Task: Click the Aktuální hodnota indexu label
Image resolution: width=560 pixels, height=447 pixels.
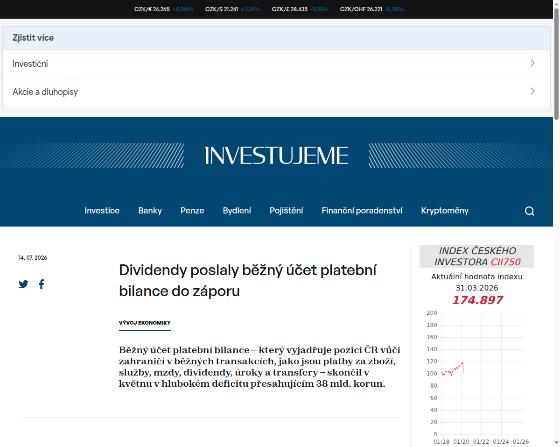Action: (477, 277)
